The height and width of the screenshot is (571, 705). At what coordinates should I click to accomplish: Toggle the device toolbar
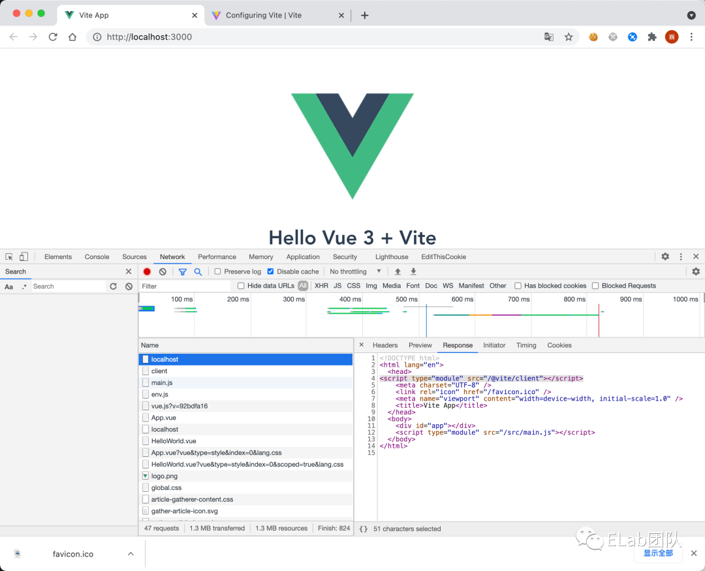[x=23, y=256]
